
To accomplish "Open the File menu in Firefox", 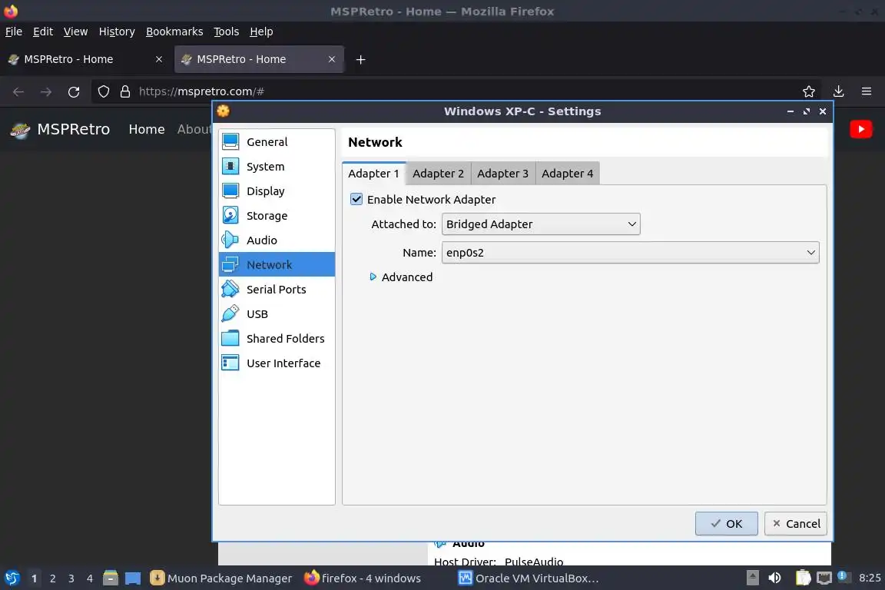I will [x=14, y=31].
